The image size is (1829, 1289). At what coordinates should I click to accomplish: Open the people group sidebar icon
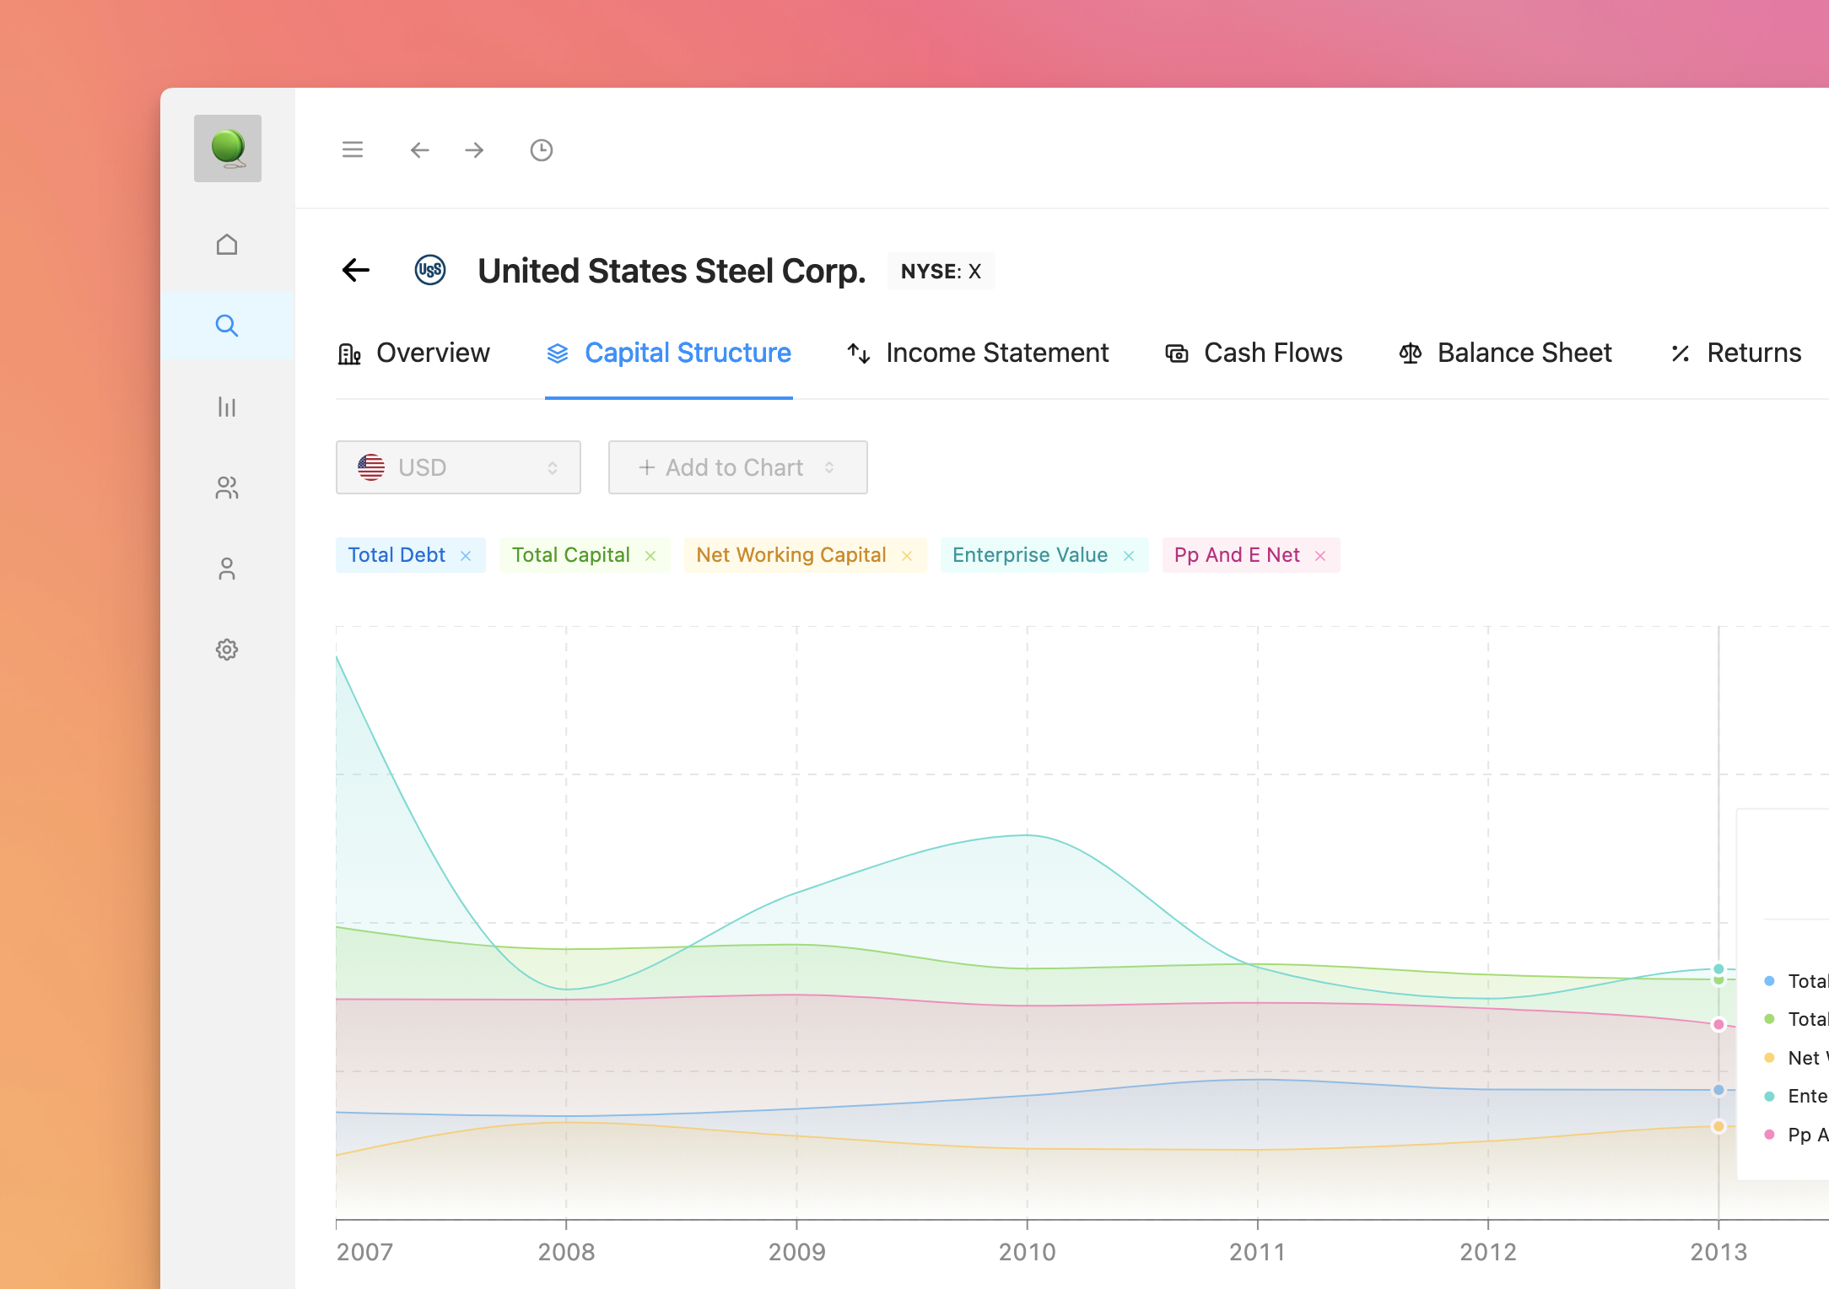227,488
